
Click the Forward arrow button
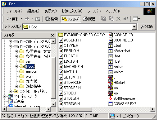[27, 19]
